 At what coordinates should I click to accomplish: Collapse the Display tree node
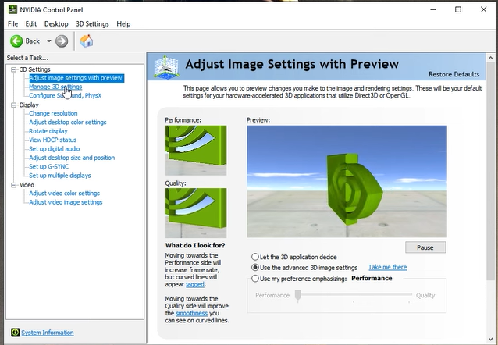[x=13, y=105]
